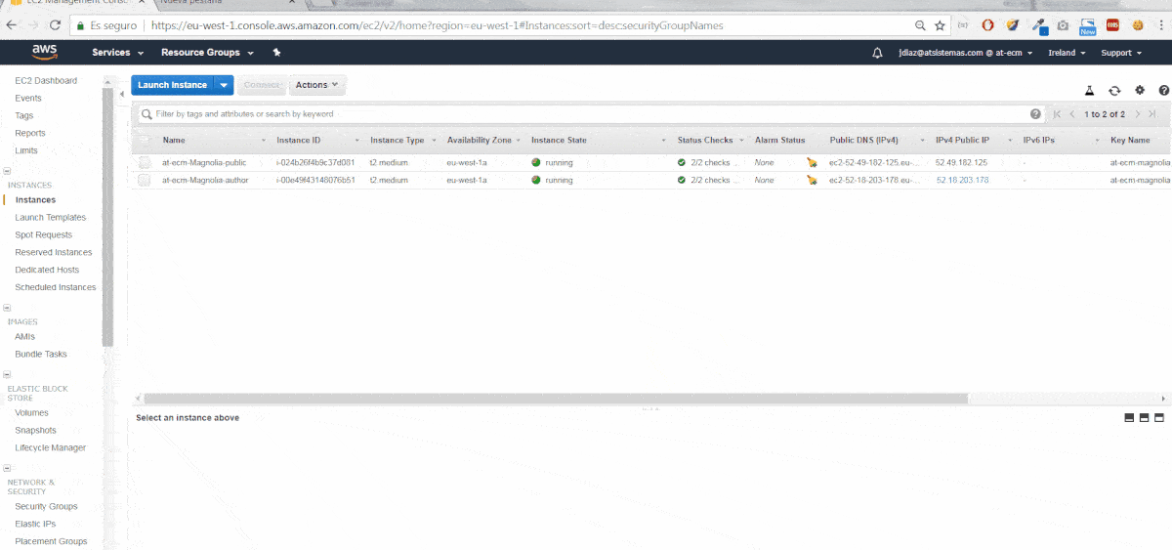Viewport: 1172px width, 550px height.
Task: Open Lifecycle Manager link in sidebar
Action: pos(51,448)
